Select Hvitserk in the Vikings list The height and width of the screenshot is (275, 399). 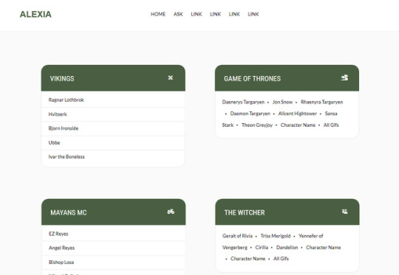point(113,114)
